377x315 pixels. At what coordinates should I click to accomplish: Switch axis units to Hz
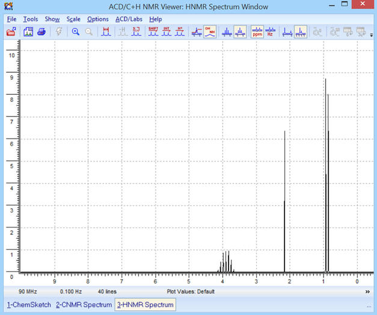pyautogui.click(x=270, y=32)
